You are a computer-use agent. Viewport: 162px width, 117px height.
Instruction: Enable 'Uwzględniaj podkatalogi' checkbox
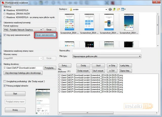(x=5, y=81)
